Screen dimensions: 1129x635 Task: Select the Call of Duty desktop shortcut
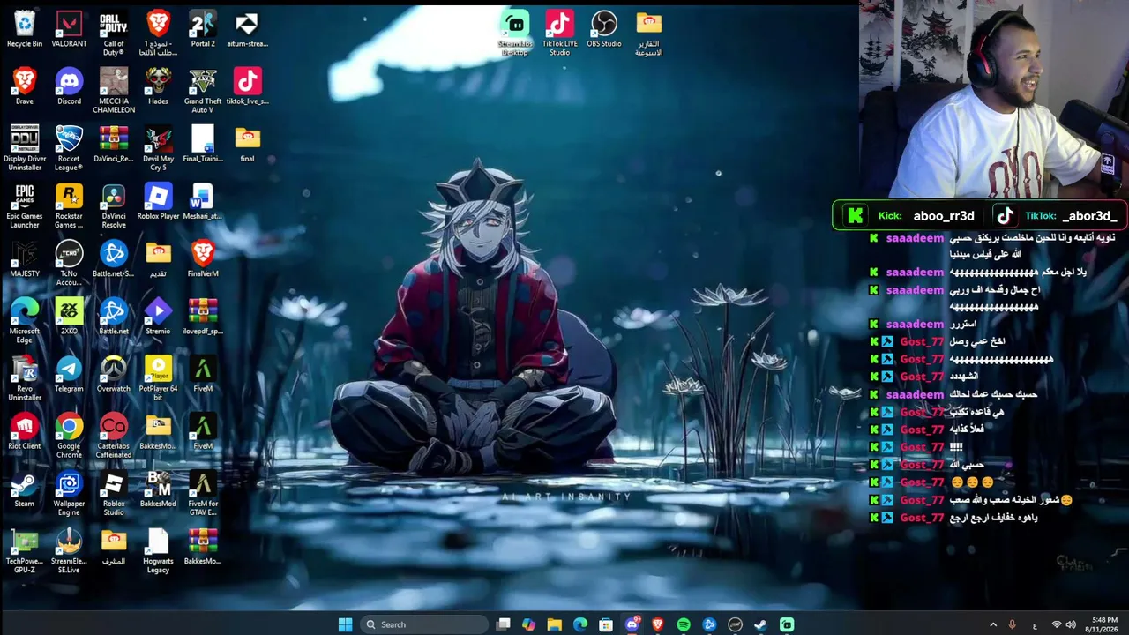(114, 34)
